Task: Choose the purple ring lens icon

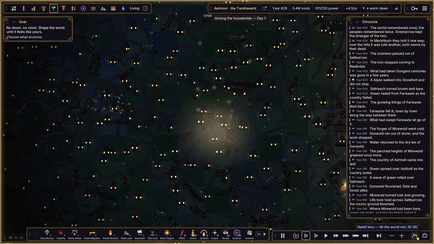Action: coord(83,8)
